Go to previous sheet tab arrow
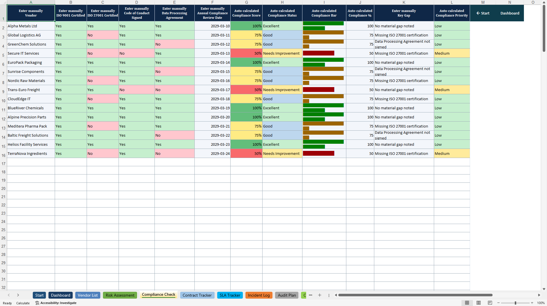 pyautogui.click(x=9, y=295)
